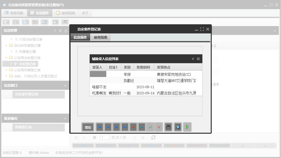281x158 pixels.
Task: Click the add window toolbar icon
Action: click(x=55, y=22)
